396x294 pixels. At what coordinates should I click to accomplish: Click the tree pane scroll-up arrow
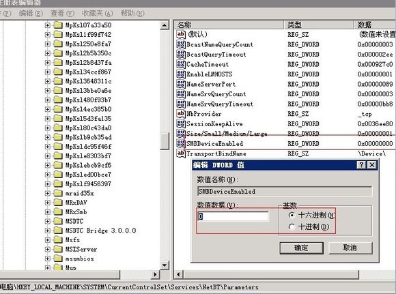click(x=165, y=25)
